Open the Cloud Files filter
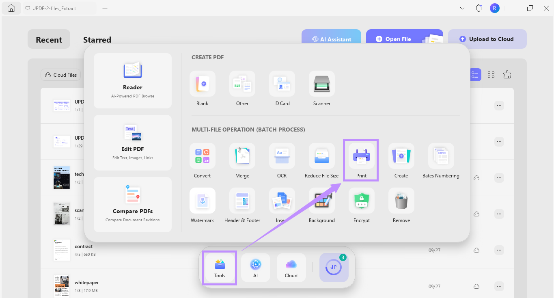This screenshot has width=554, height=298. pos(61,75)
